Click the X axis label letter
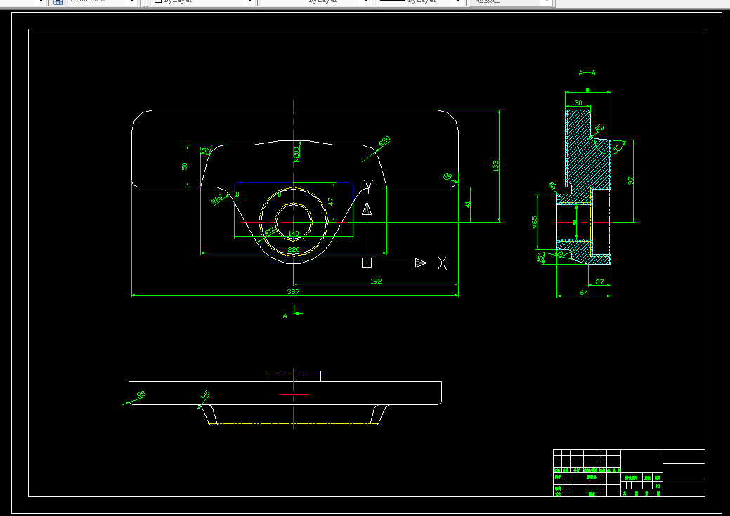The image size is (730, 516). coord(442,263)
